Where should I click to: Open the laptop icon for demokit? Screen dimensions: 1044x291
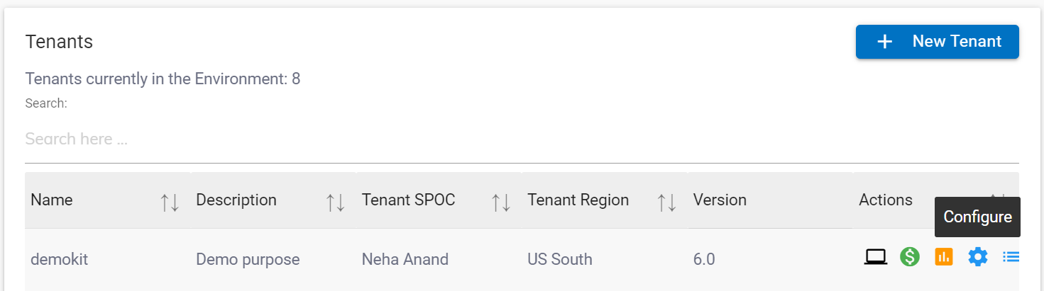pyautogui.click(x=875, y=257)
